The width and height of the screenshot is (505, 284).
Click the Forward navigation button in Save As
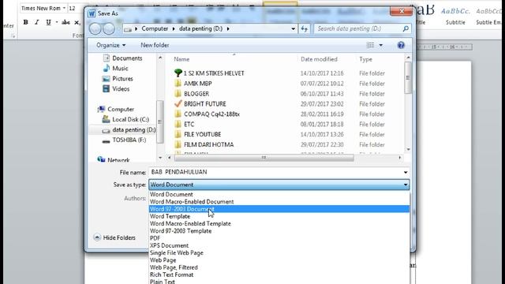(109, 29)
